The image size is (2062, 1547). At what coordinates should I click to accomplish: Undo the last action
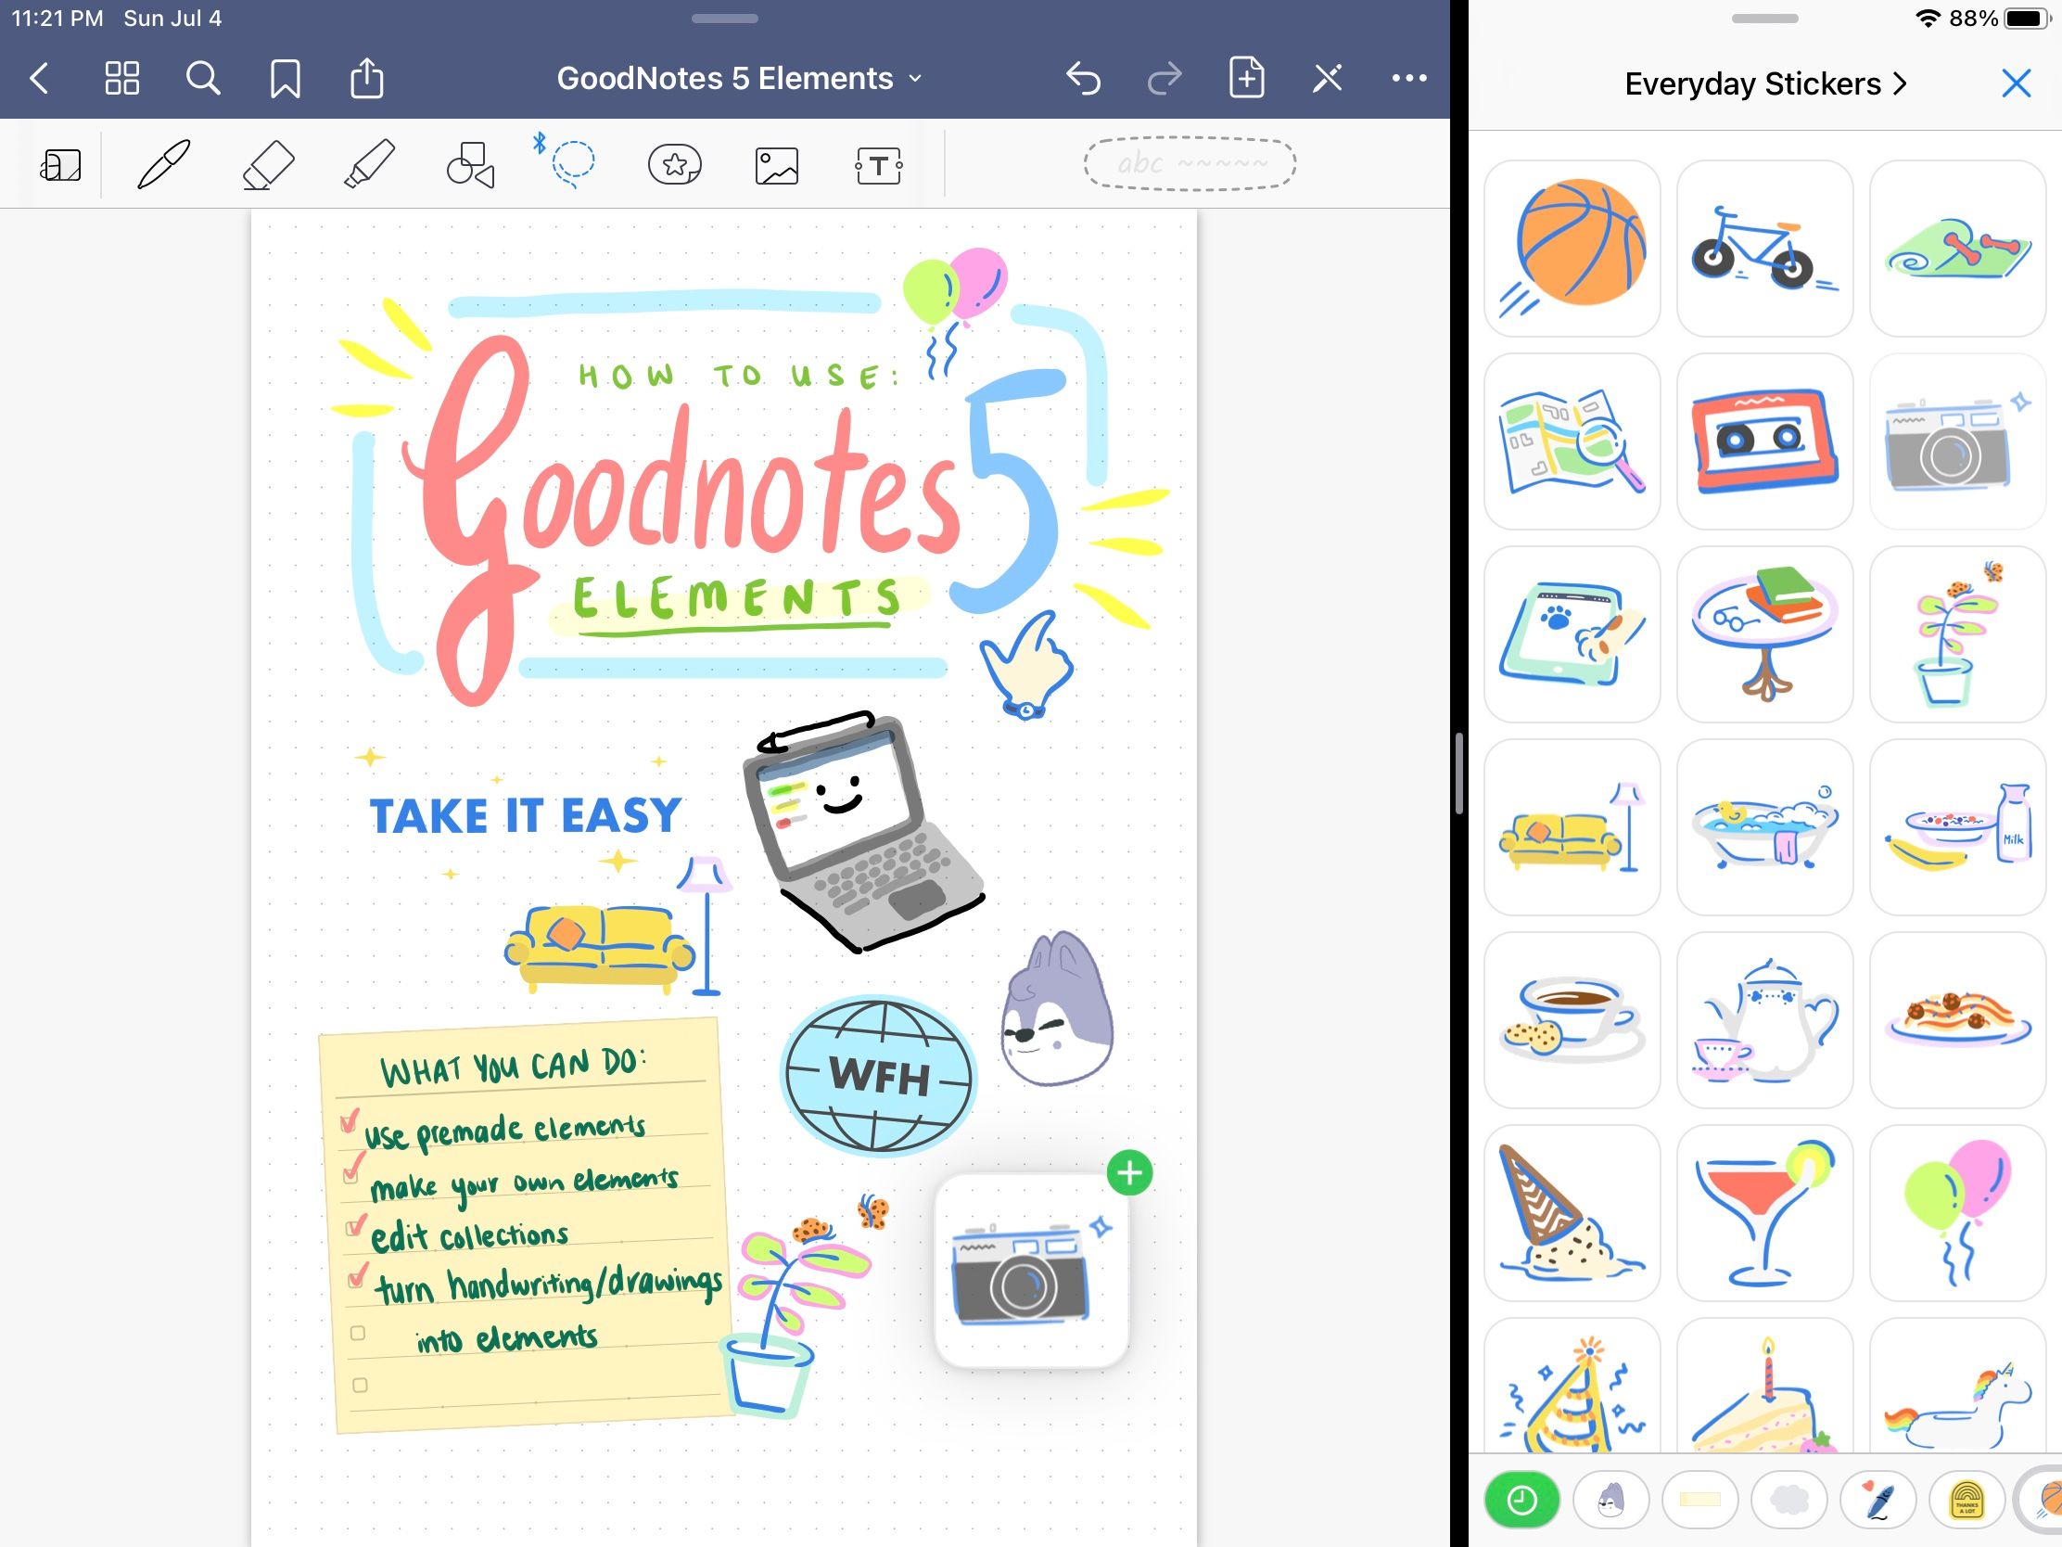1083,78
